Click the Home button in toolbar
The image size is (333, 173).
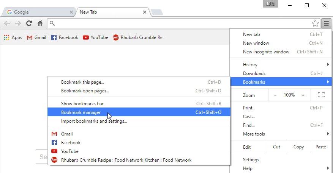(40, 23)
